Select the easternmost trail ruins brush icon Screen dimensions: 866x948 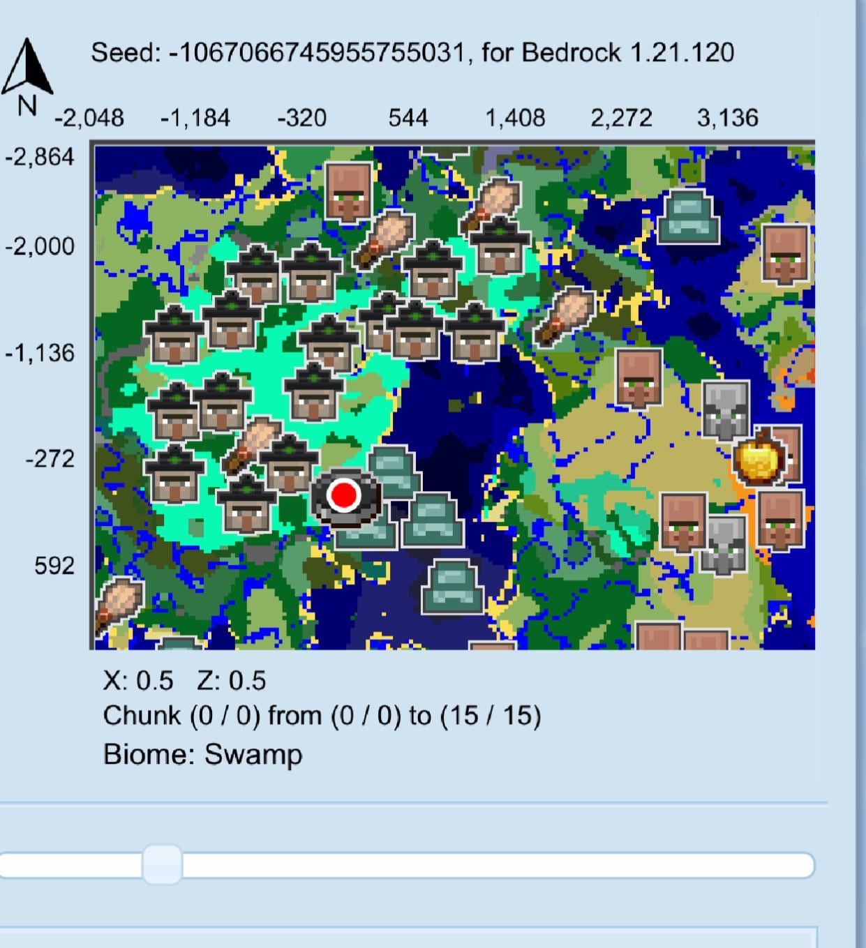tap(567, 315)
